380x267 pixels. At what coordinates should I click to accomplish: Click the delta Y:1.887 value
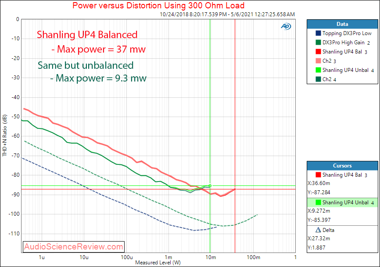click(316, 248)
